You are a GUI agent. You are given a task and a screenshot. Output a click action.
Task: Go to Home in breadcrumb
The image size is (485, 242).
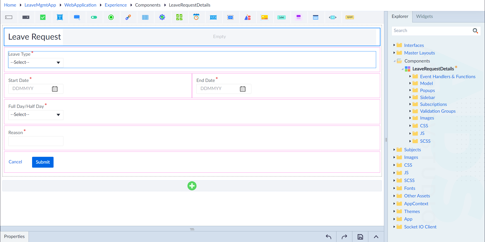(x=10, y=5)
